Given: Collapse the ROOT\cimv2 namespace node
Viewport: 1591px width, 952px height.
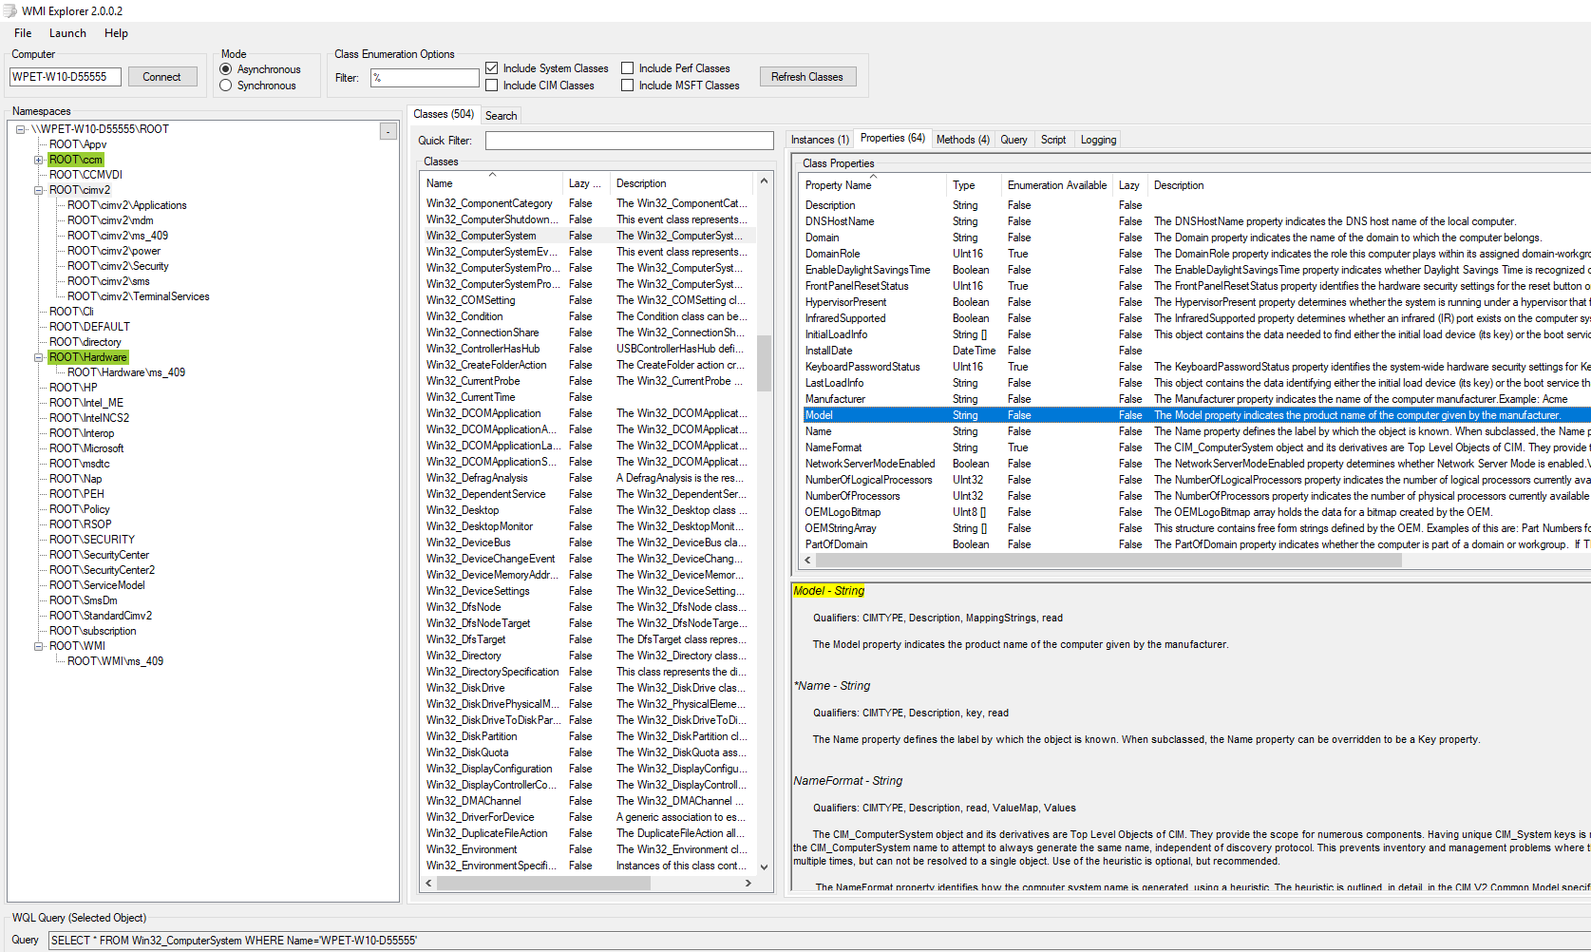Looking at the screenshot, I should [39, 190].
